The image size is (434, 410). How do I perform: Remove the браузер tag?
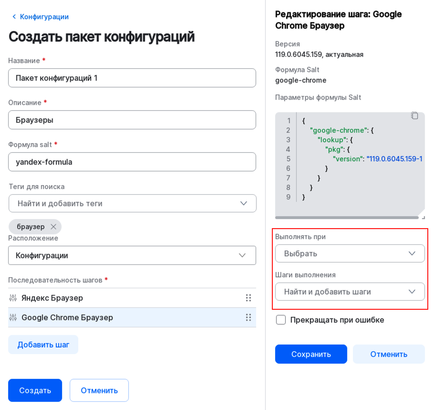(x=53, y=226)
